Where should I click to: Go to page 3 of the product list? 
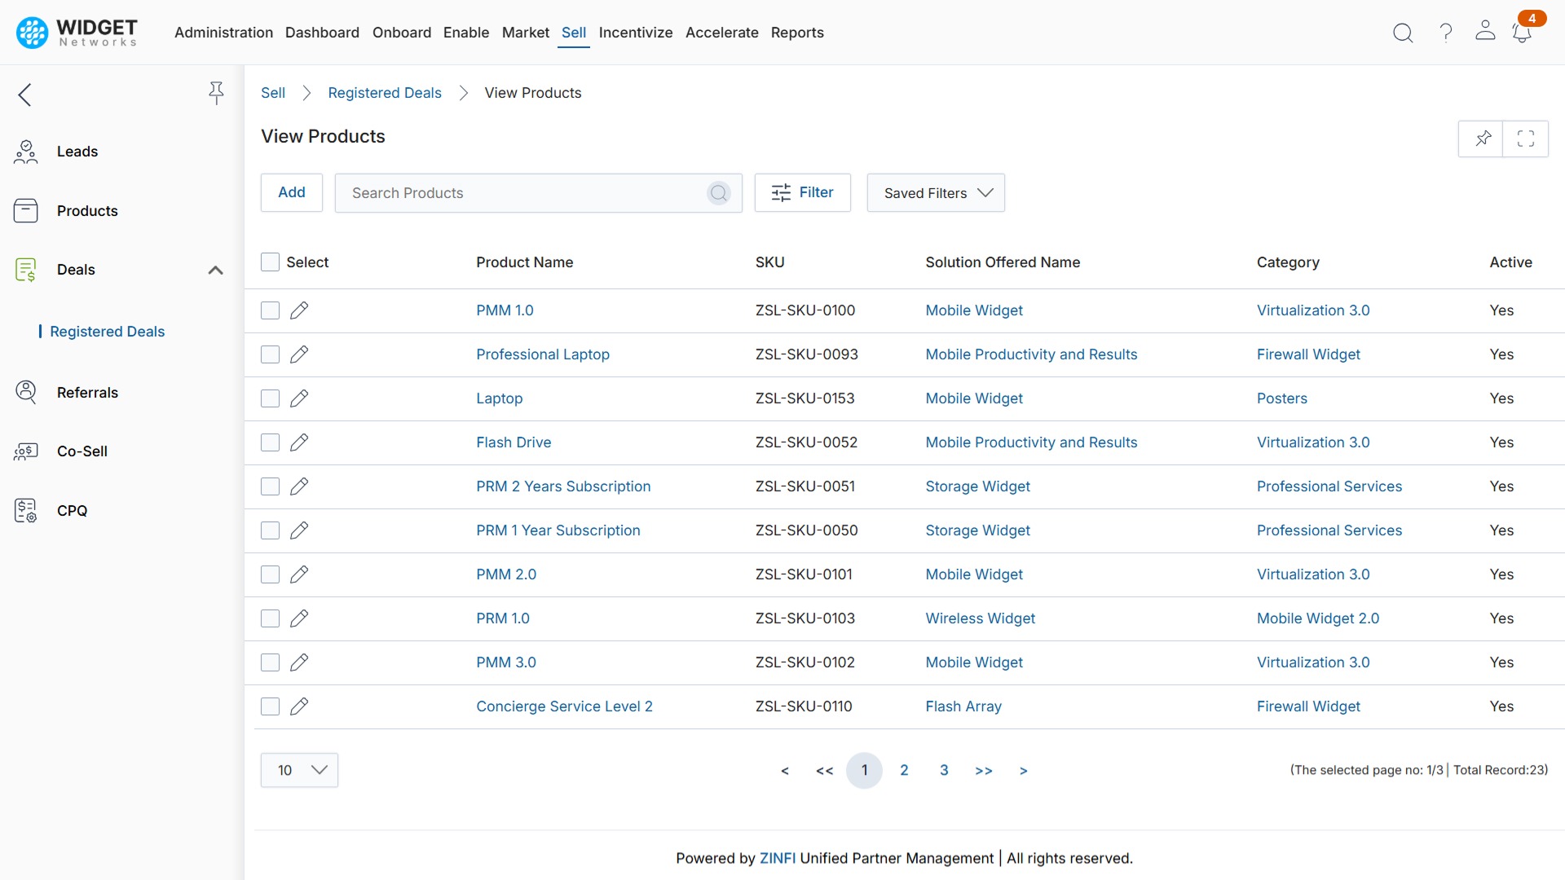(x=944, y=769)
